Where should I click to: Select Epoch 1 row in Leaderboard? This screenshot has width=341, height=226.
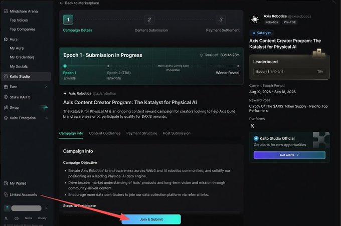(x=289, y=72)
